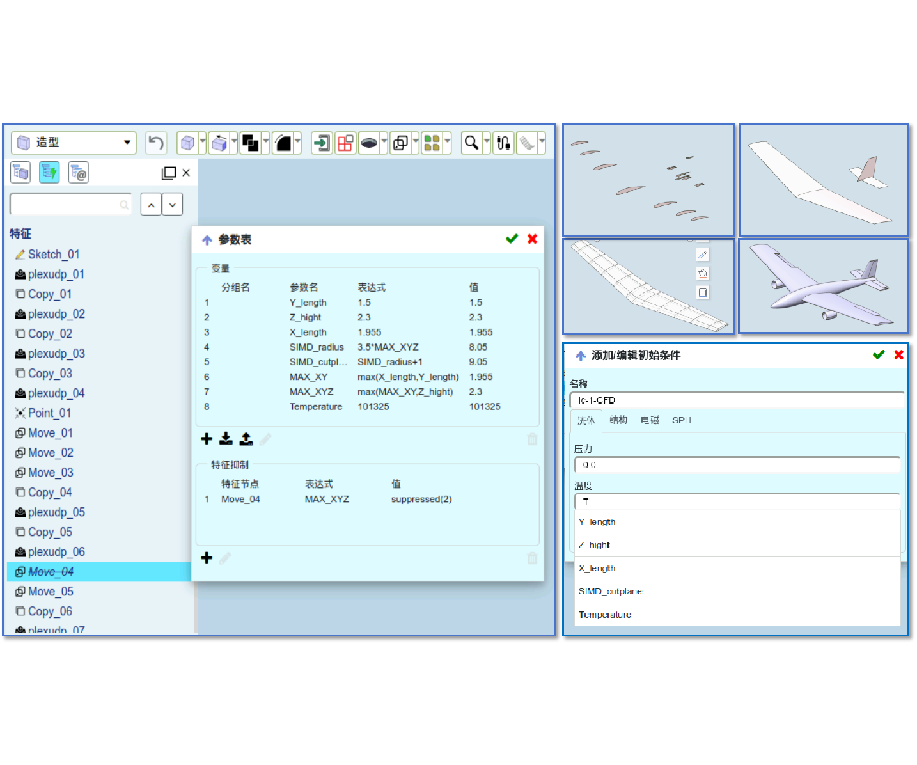917x765 pixels.
Task: Click the import icon with green arrow
Action: [x=322, y=143]
